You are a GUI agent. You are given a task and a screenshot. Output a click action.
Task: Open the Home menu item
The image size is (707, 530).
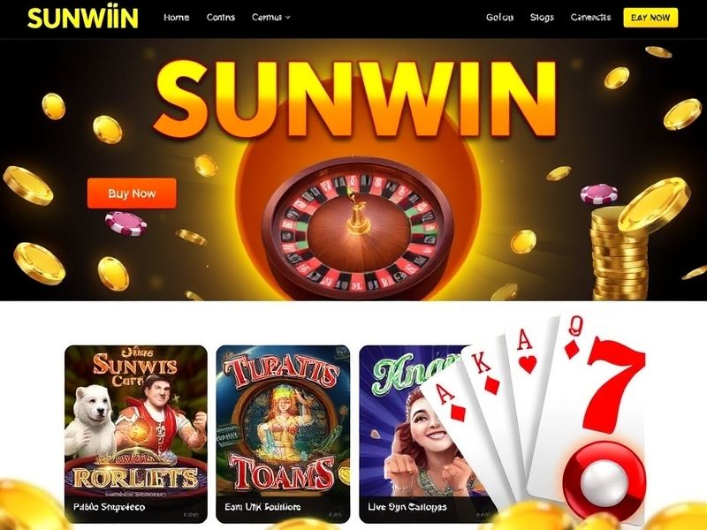pos(176,18)
